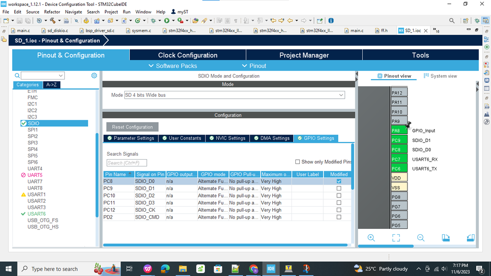Screen dimensions: 491x276
Task: Click the myST account link
Action: (x=179, y=12)
